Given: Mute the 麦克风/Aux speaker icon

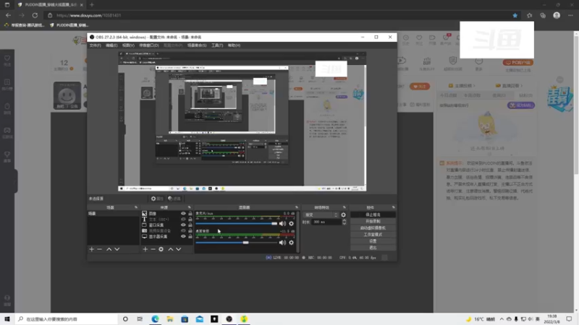Looking at the screenshot, I should [x=282, y=223].
